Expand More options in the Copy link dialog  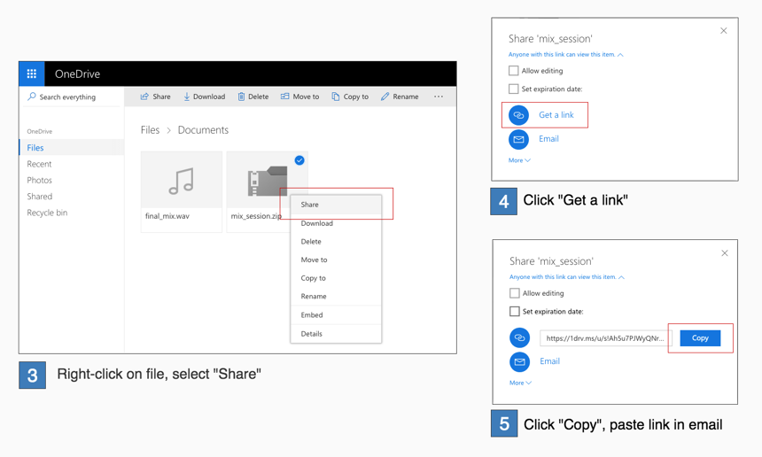520,383
